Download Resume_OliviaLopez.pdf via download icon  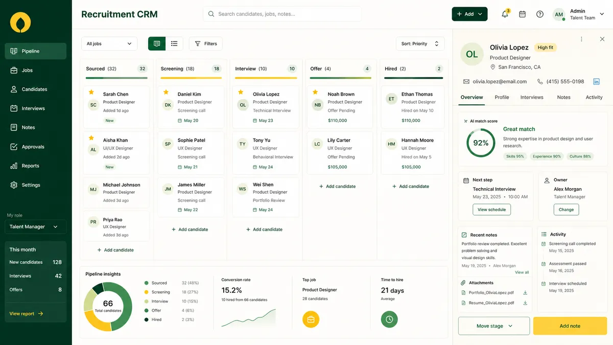[x=525, y=303]
